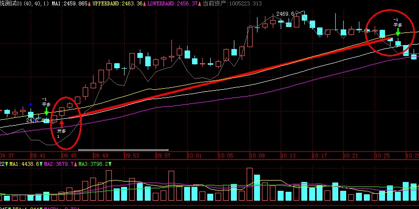The height and width of the screenshot is (209, 419).
Task: Click the white horizontal bar above time axis
Action: tap(123, 149)
